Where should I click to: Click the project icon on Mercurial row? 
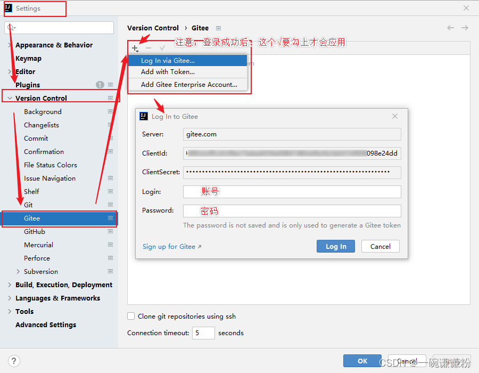tap(111, 245)
